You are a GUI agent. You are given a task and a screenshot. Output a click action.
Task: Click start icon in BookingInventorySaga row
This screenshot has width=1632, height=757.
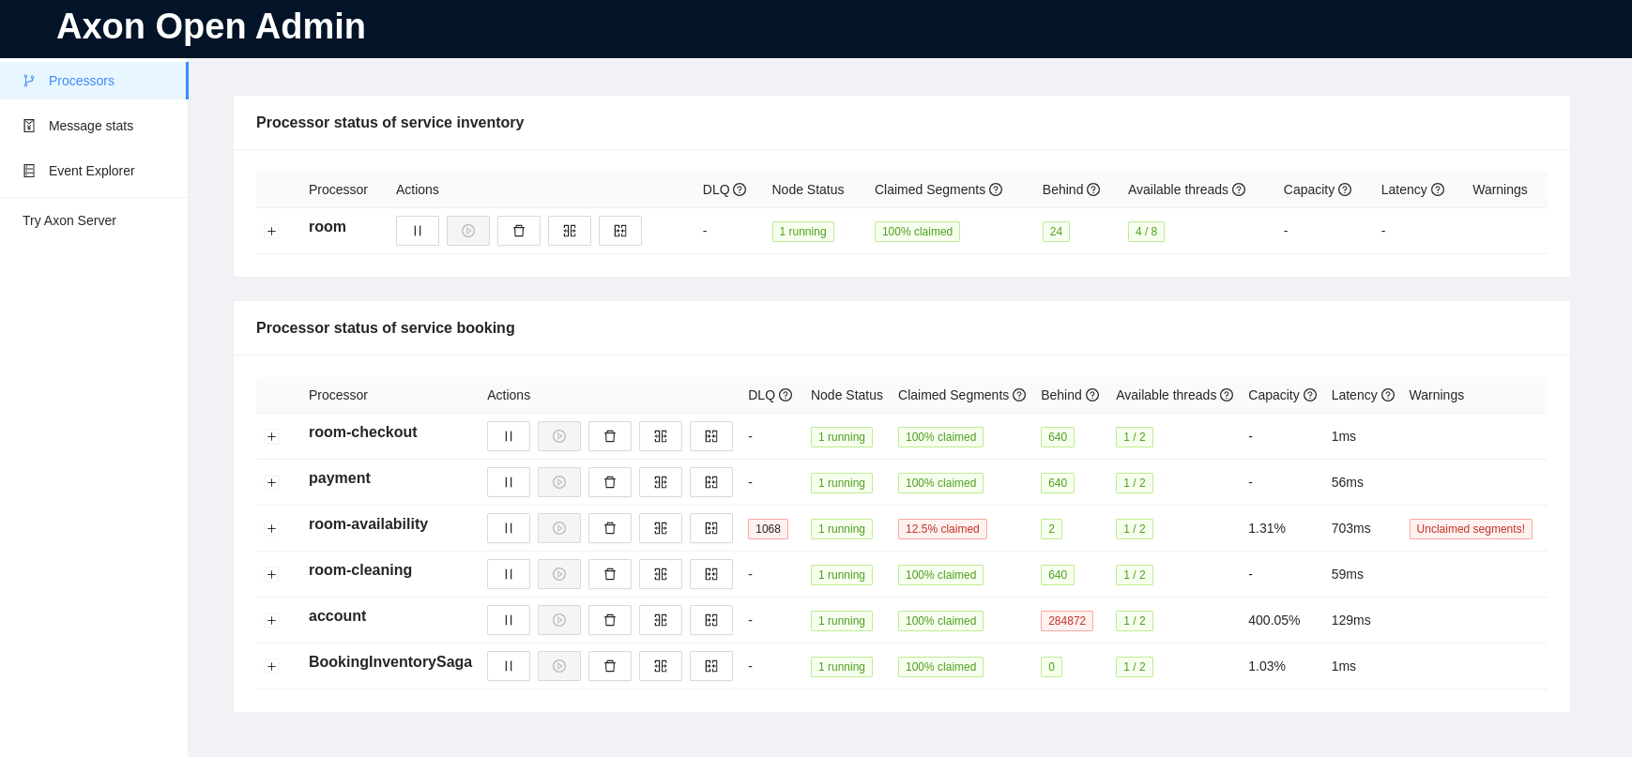[x=559, y=666]
